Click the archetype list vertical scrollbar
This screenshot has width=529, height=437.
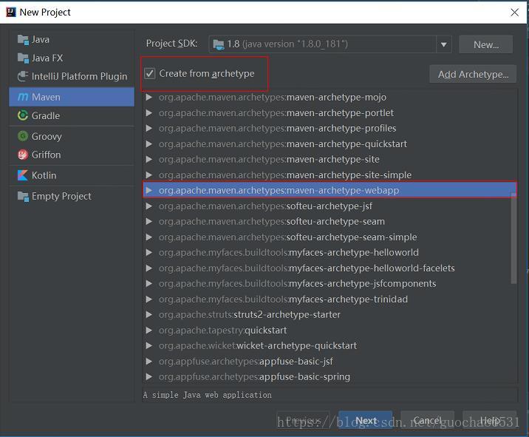coord(513,238)
